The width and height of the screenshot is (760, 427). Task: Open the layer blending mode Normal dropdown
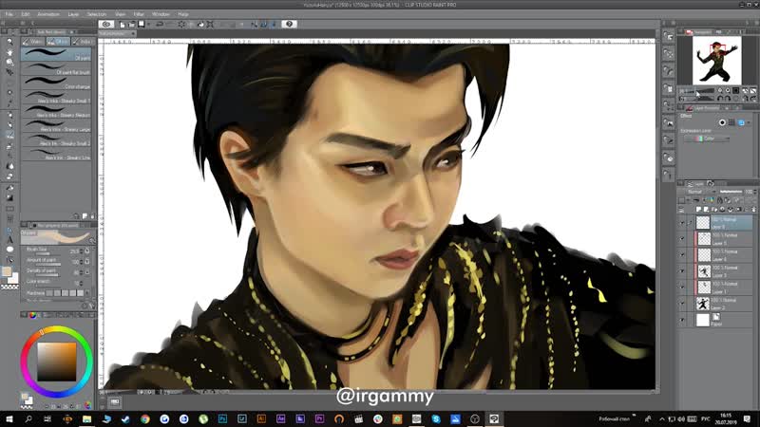[x=701, y=192]
